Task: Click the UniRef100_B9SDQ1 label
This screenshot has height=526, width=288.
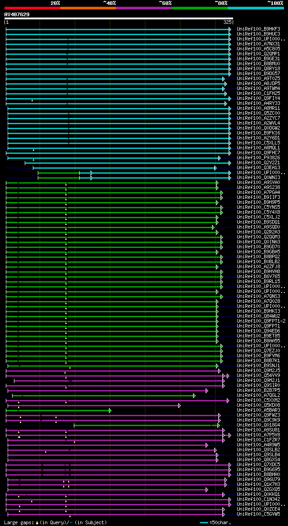Action: (x=258, y=222)
